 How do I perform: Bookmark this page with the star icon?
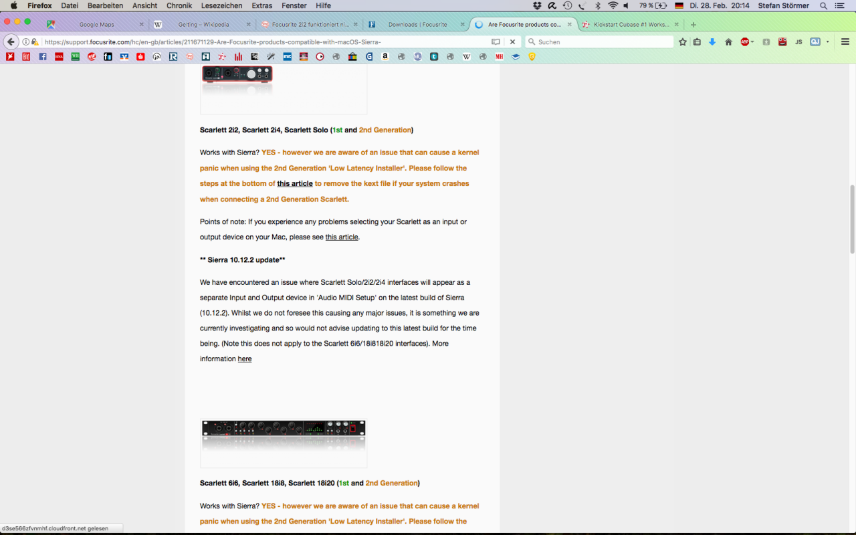click(x=683, y=41)
